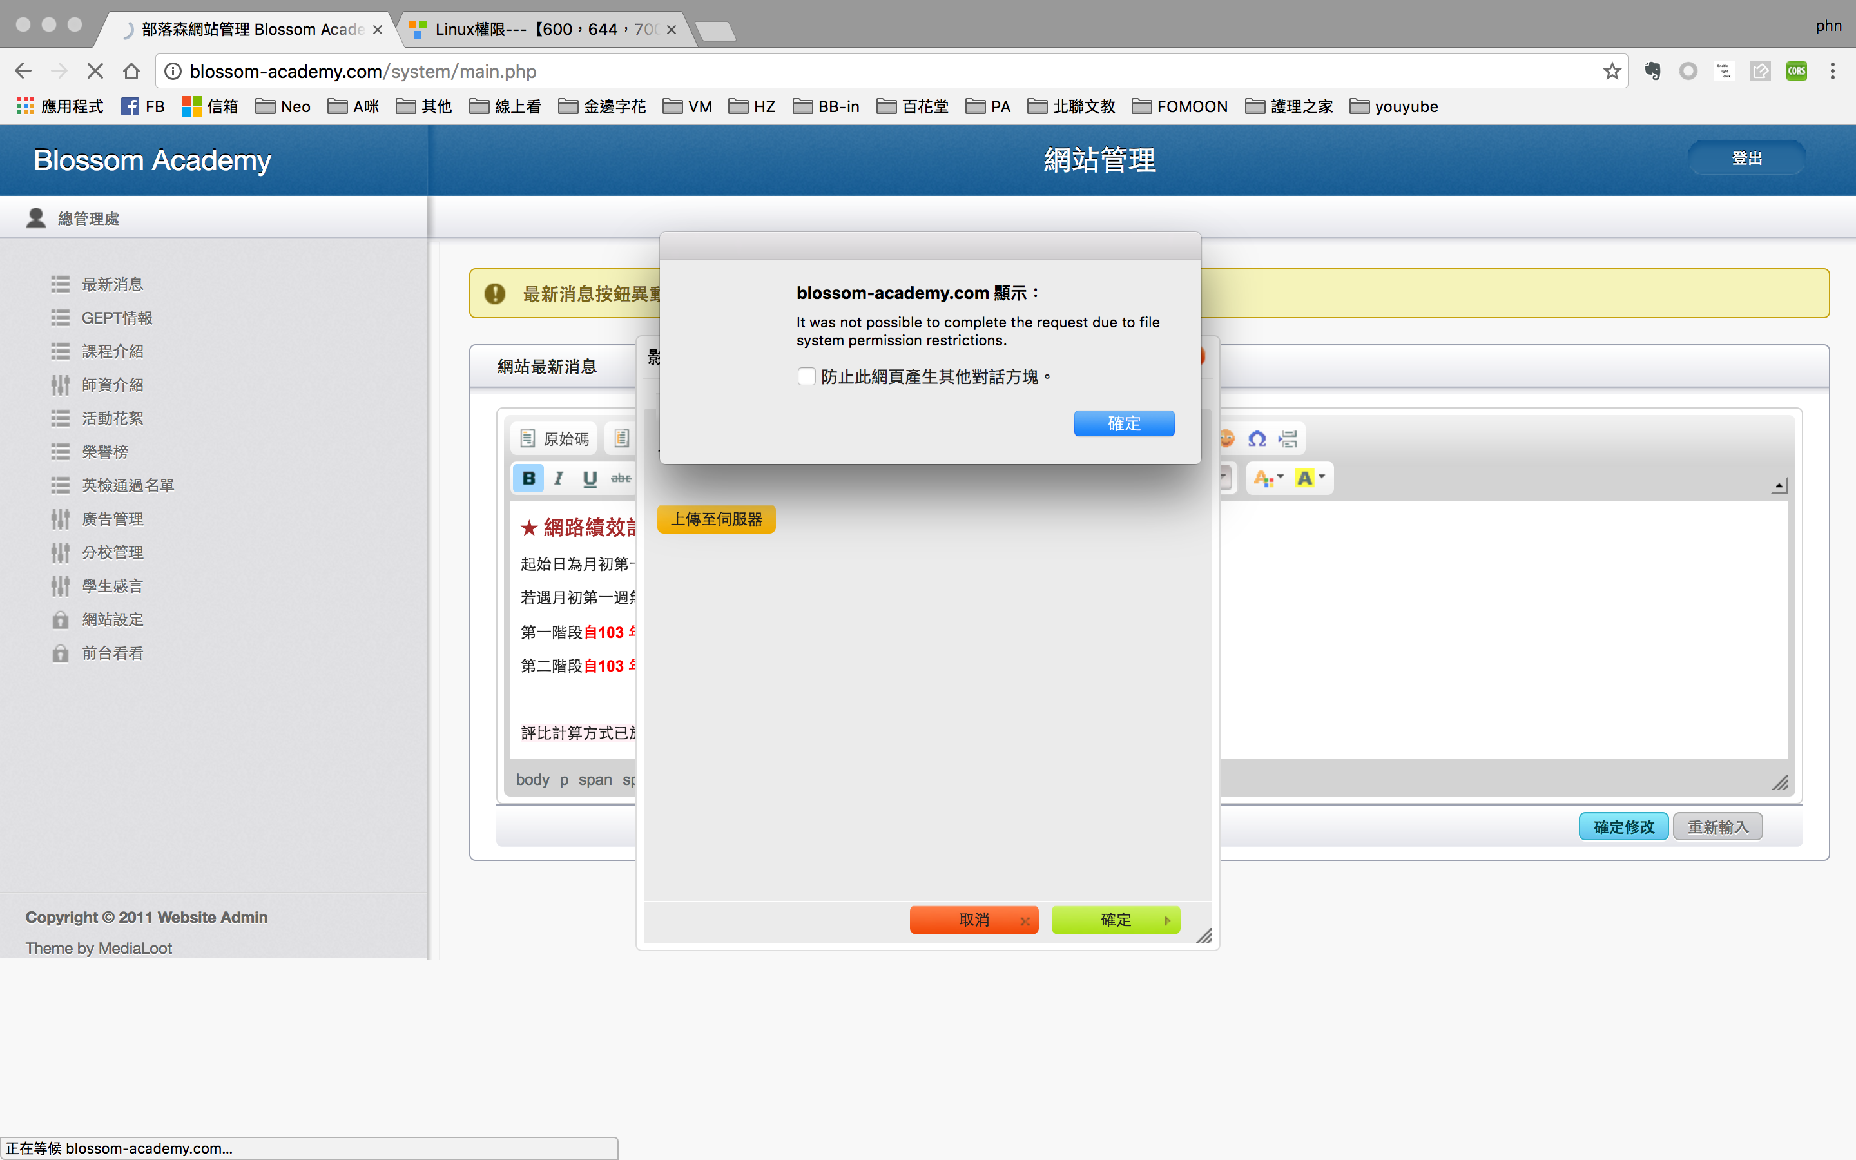Viewport: 1856px width, 1160px height.
Task: Bookmark this page with star icon
Action: click(x=1611, y=72)
